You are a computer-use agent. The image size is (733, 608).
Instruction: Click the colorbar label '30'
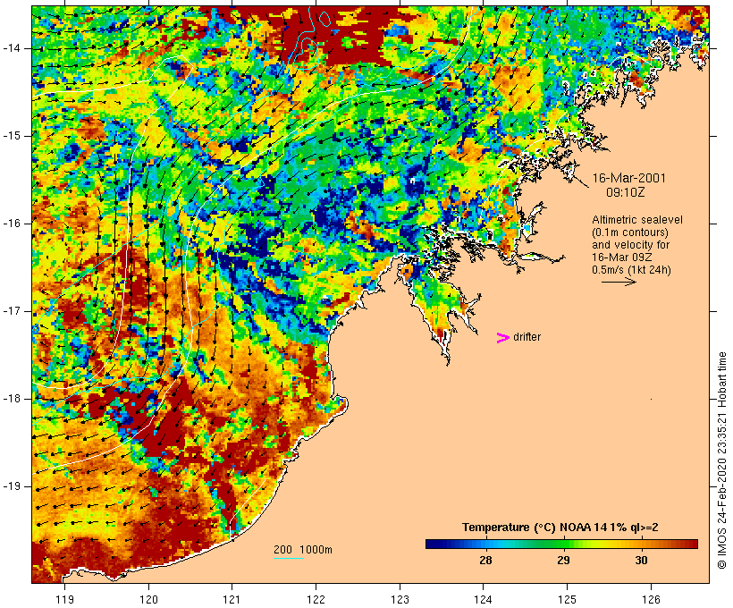pyautogui.click(x=642, y=561)
